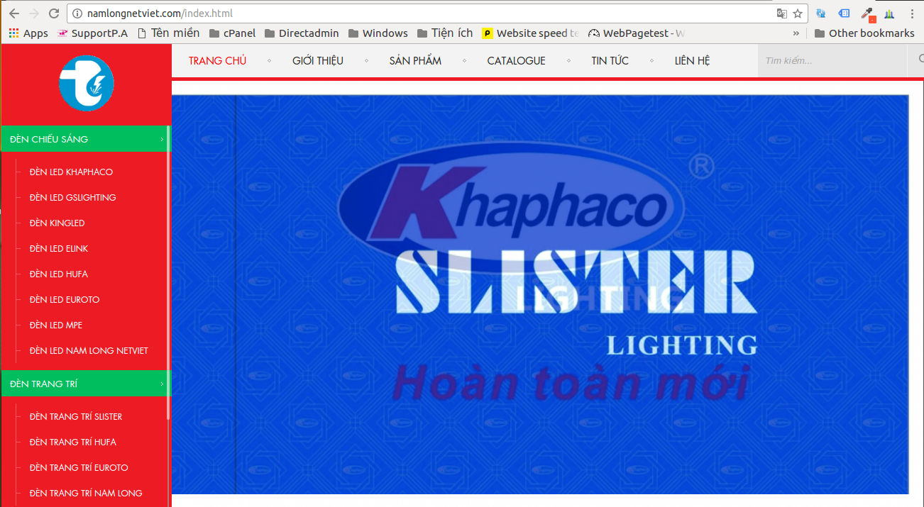Open the blue tag extension icon

click(844, 13)
